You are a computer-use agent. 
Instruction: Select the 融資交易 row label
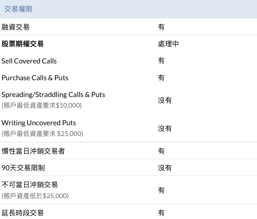tap(16, 27)
